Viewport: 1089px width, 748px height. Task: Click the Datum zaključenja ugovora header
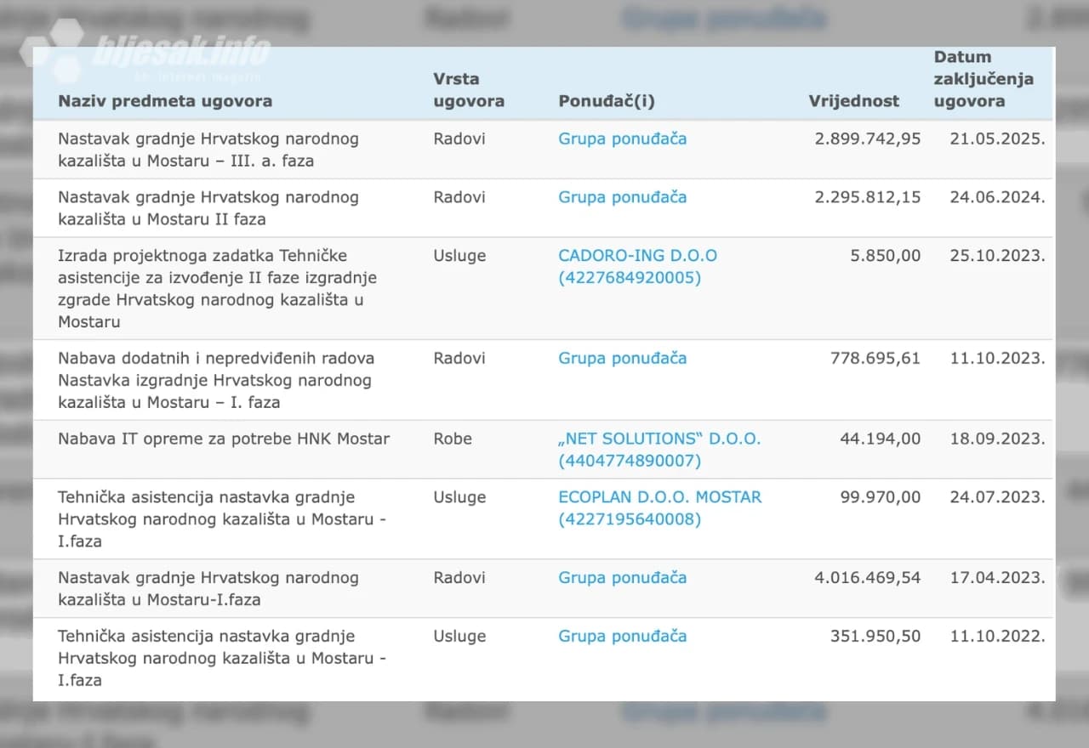point(984,79)
